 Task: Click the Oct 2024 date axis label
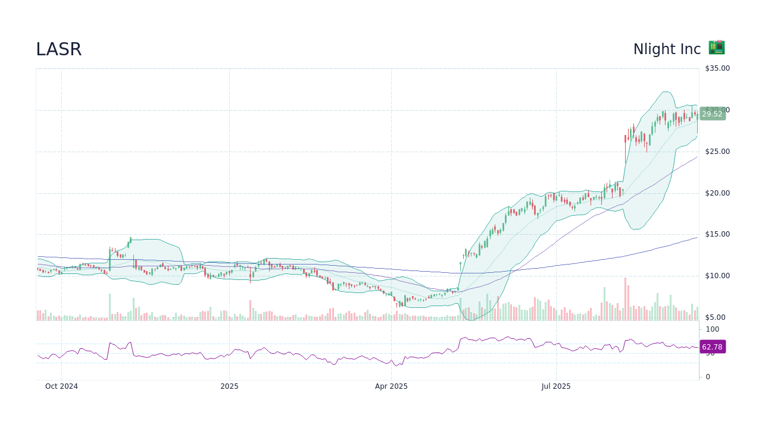(61, 386)
